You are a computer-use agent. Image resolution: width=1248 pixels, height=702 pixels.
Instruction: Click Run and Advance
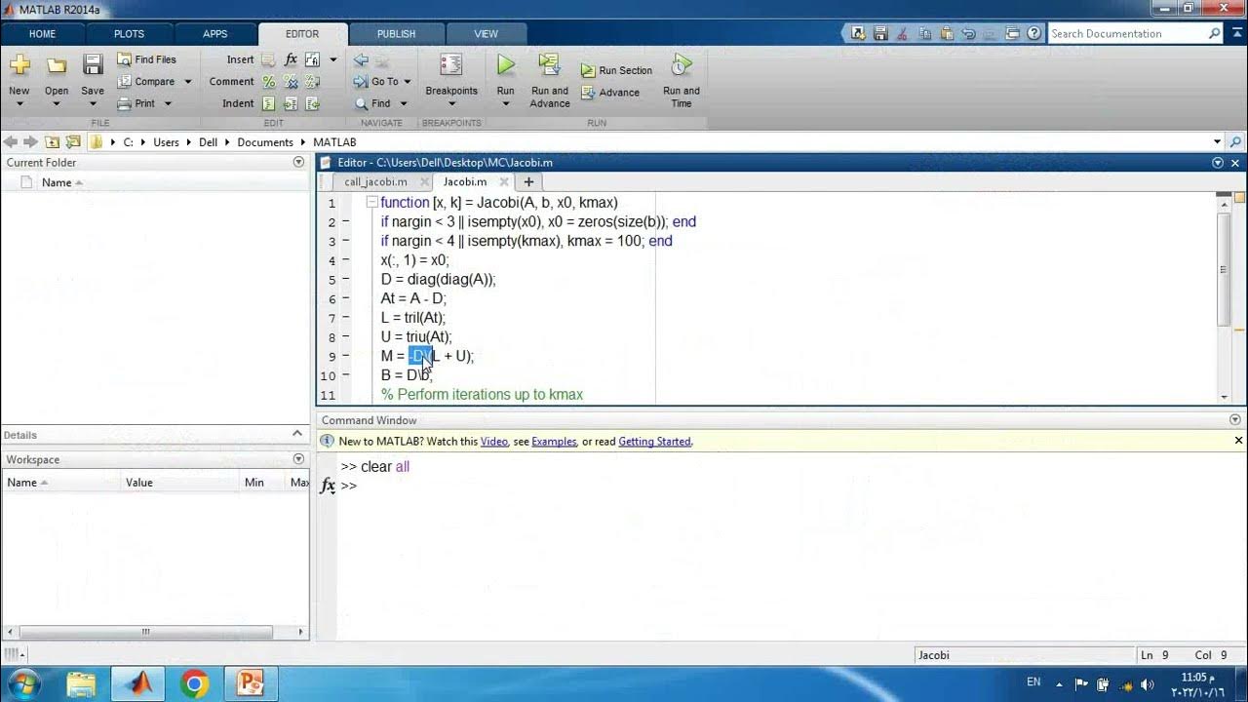550,80
